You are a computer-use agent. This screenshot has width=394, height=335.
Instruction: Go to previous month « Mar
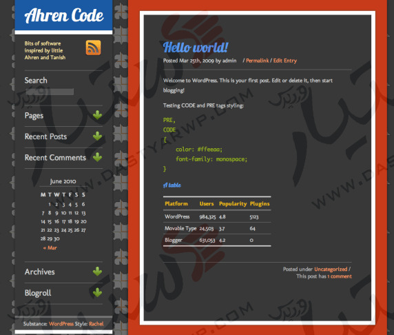click(50, 247)
